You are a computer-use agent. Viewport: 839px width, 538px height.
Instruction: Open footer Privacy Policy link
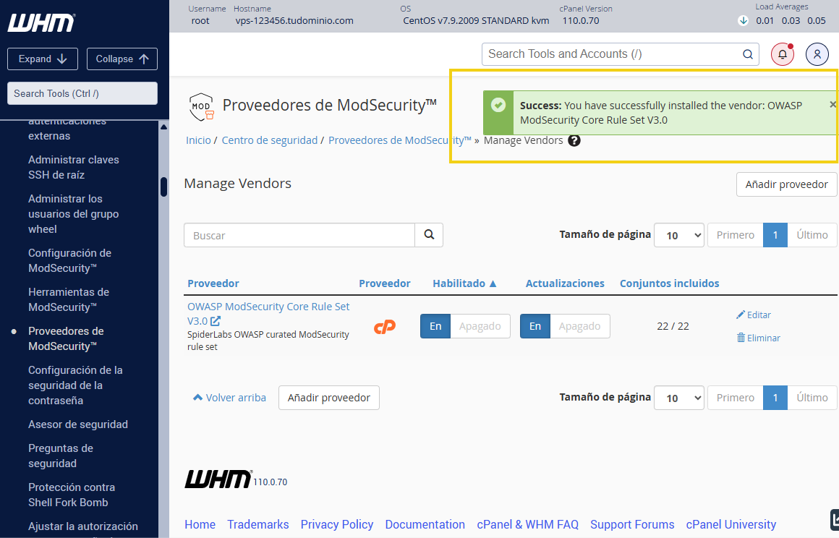point(336,524)
